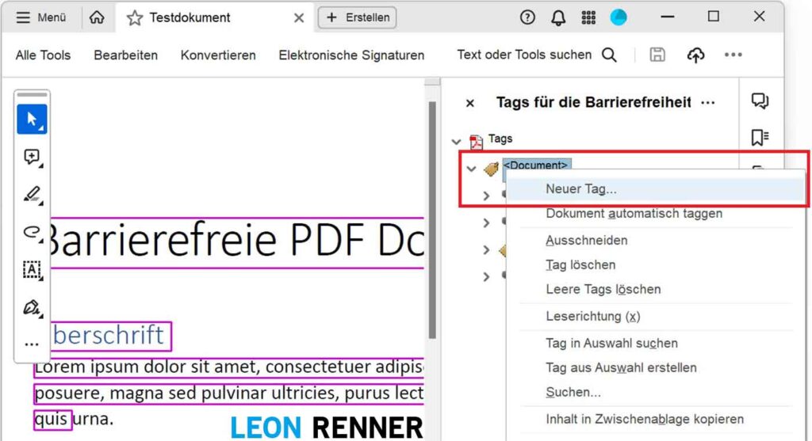The width and height of the screenshot is (812, 441).
Task: Open notifications bell
Action: tap(558, 17)
